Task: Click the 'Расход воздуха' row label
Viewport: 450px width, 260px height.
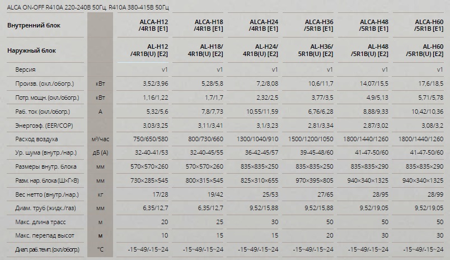Action: pos(36,139)
